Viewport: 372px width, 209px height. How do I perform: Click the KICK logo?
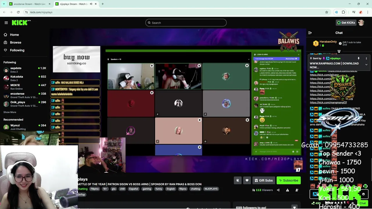pyautogui.click(x=21, y=23)
